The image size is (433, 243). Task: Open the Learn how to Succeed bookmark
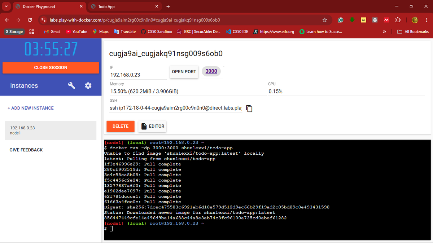click(x=320, y=32)
